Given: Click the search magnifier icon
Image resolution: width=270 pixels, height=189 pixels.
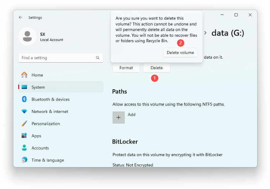Looking at the screenshot, I should (x=98, y=58).
